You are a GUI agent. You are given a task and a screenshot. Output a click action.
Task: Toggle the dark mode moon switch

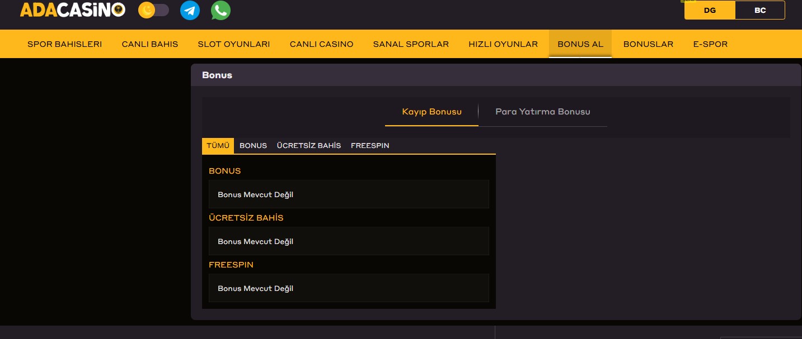point(153,10)
